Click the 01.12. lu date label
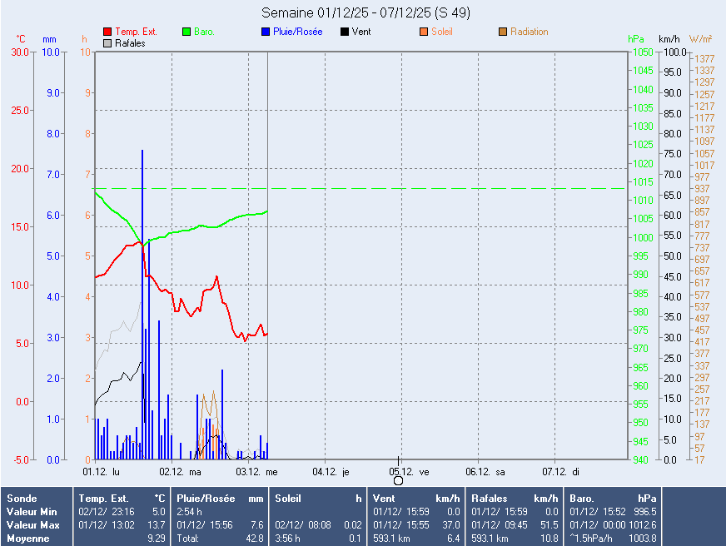 [102, 472]
